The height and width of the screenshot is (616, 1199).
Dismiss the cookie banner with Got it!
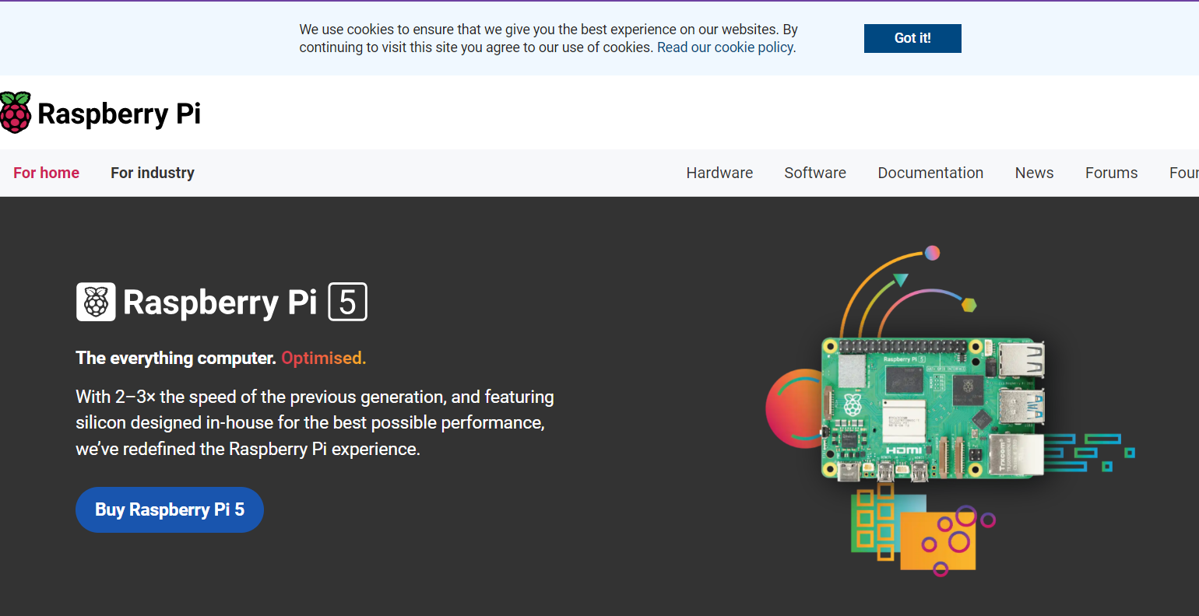pyautogui.click(x=912, y=38)
